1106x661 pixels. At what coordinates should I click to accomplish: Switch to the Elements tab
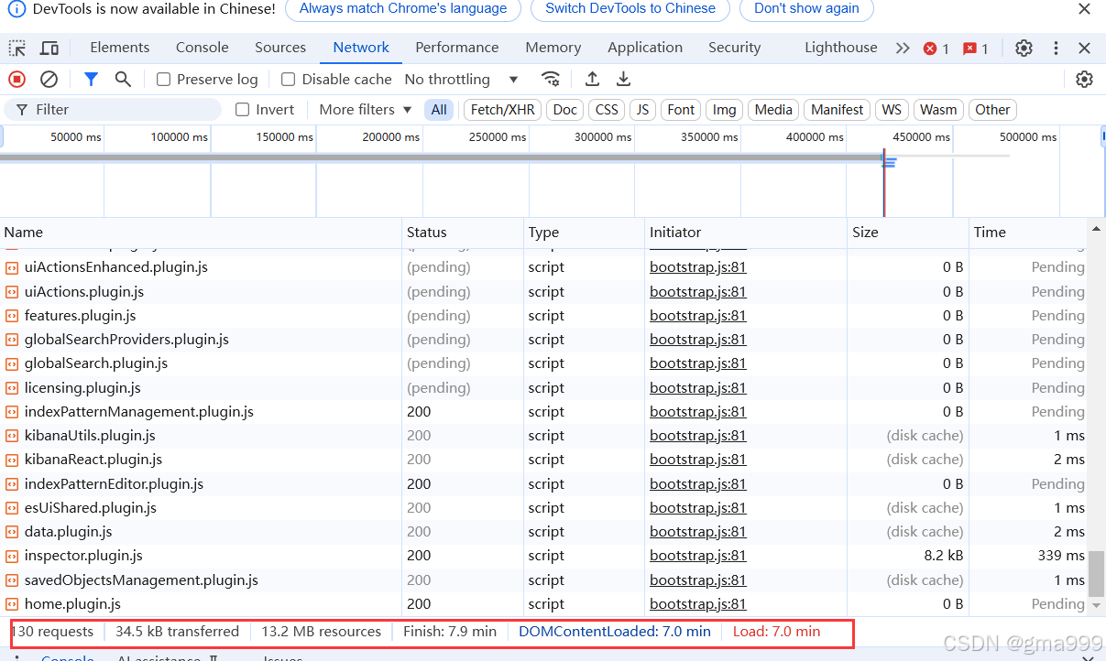click(x=119, y=48)
